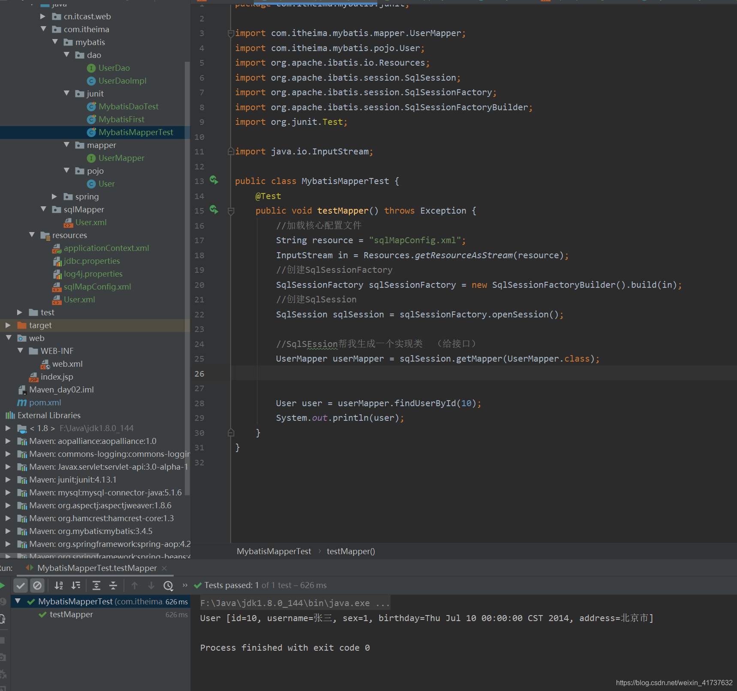The width and height of the screenshot is (737, 691).
Task: Open User.xml under sqlMapper
Action: click(90, 222)
